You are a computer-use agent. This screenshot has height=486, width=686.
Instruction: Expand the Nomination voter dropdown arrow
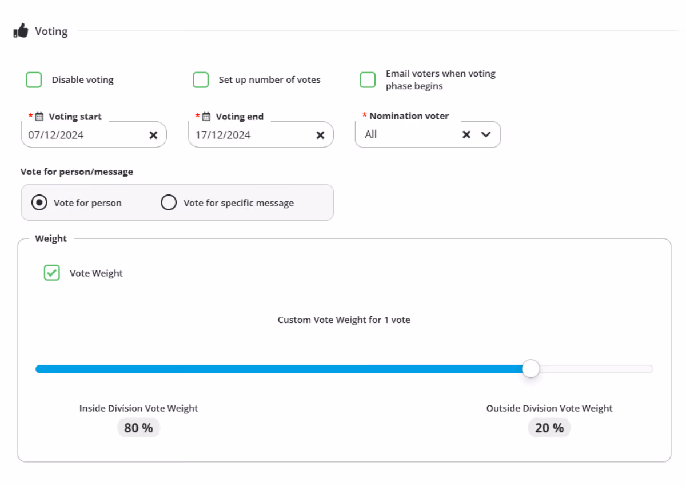click(486, 134)
